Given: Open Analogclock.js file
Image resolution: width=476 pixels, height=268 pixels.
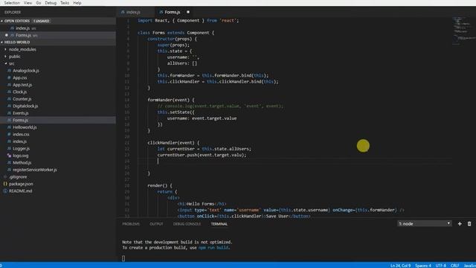Looking at the screenshot, I should pos(26,71).
